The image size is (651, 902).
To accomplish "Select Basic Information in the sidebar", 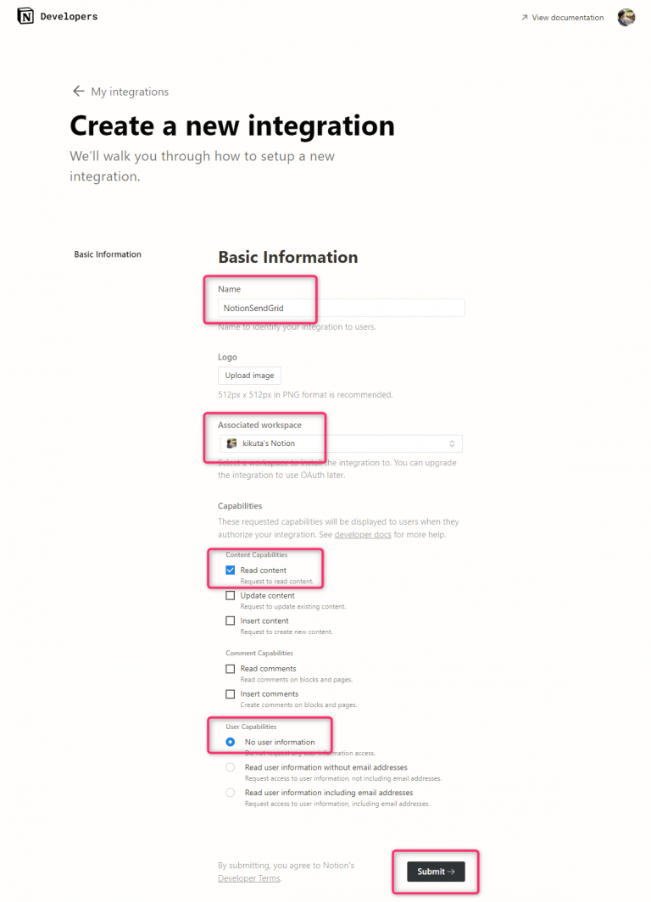I will click(x=108, y=253).
